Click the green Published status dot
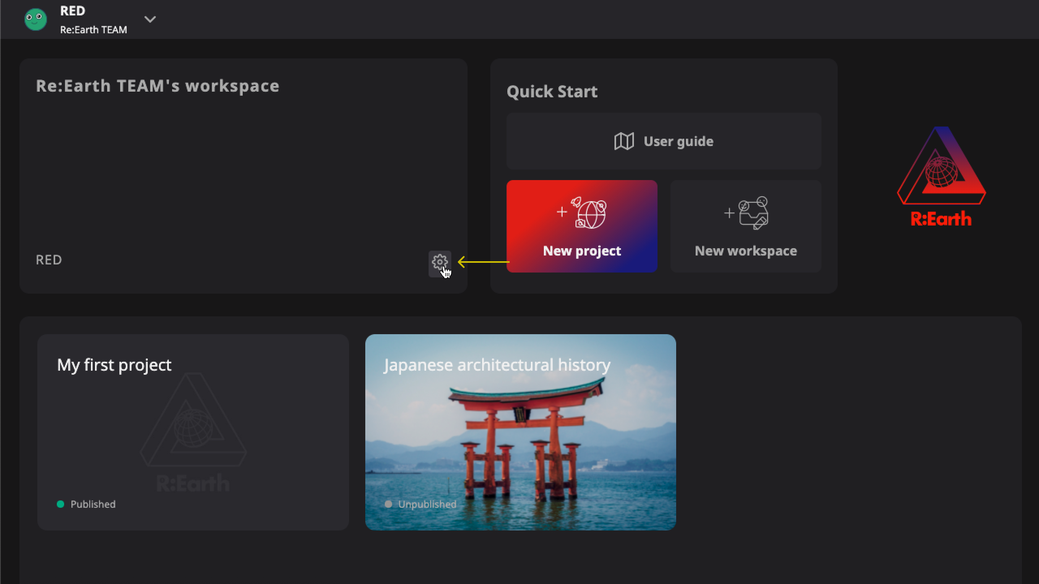Screen dimensions: 1039x584 coord(60,504)
